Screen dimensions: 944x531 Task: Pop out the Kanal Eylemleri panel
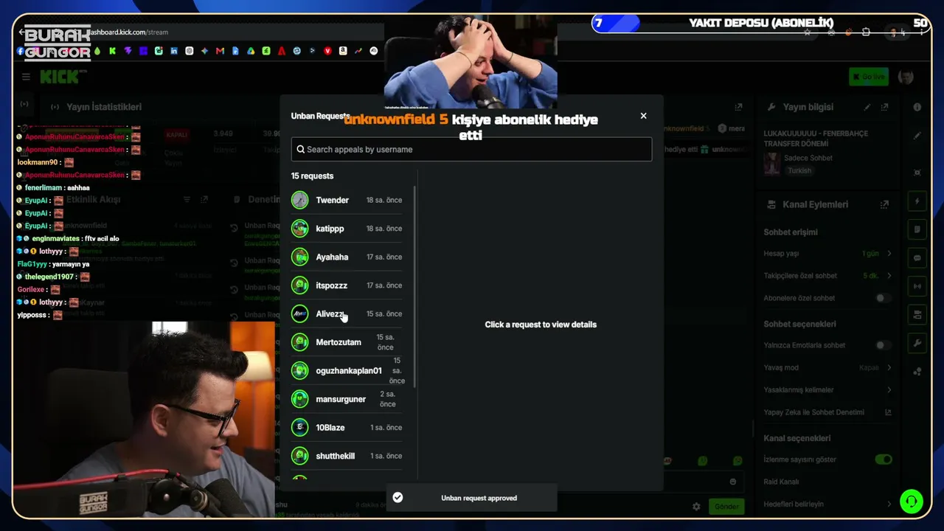tap(884, 204)
